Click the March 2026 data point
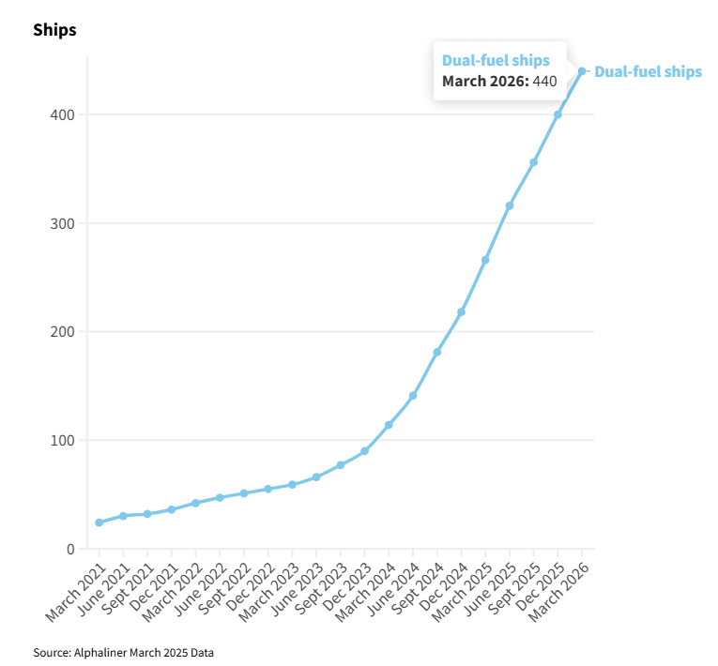This screenshot has height=666, width=718. (582, 71)
